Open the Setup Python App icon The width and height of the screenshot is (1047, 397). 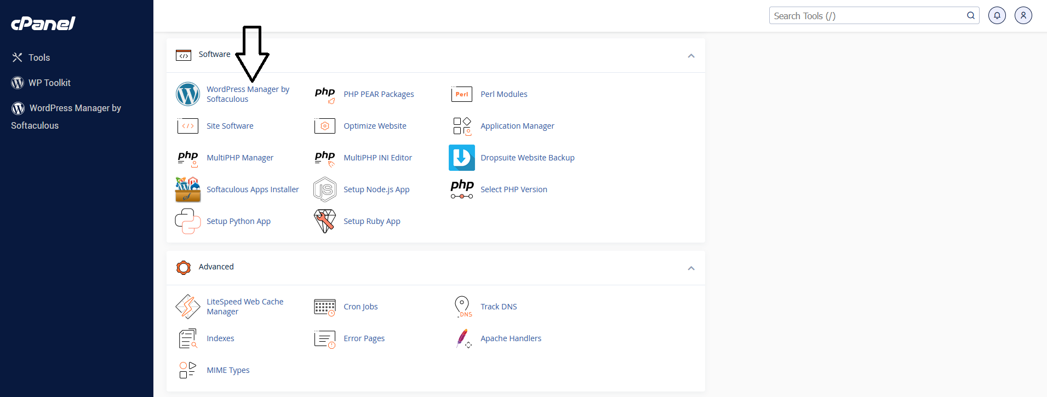tap(188, 221)
